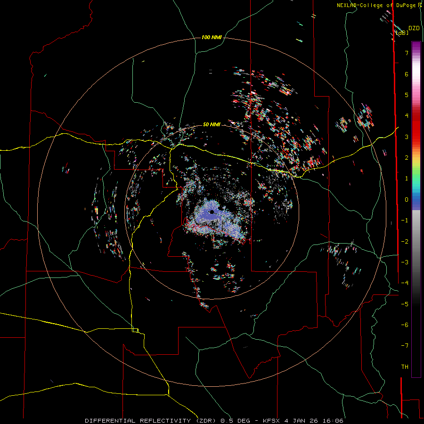424x424 pixels.
Task: Click the 3 dB legend tick label
Action: [407, 137]
